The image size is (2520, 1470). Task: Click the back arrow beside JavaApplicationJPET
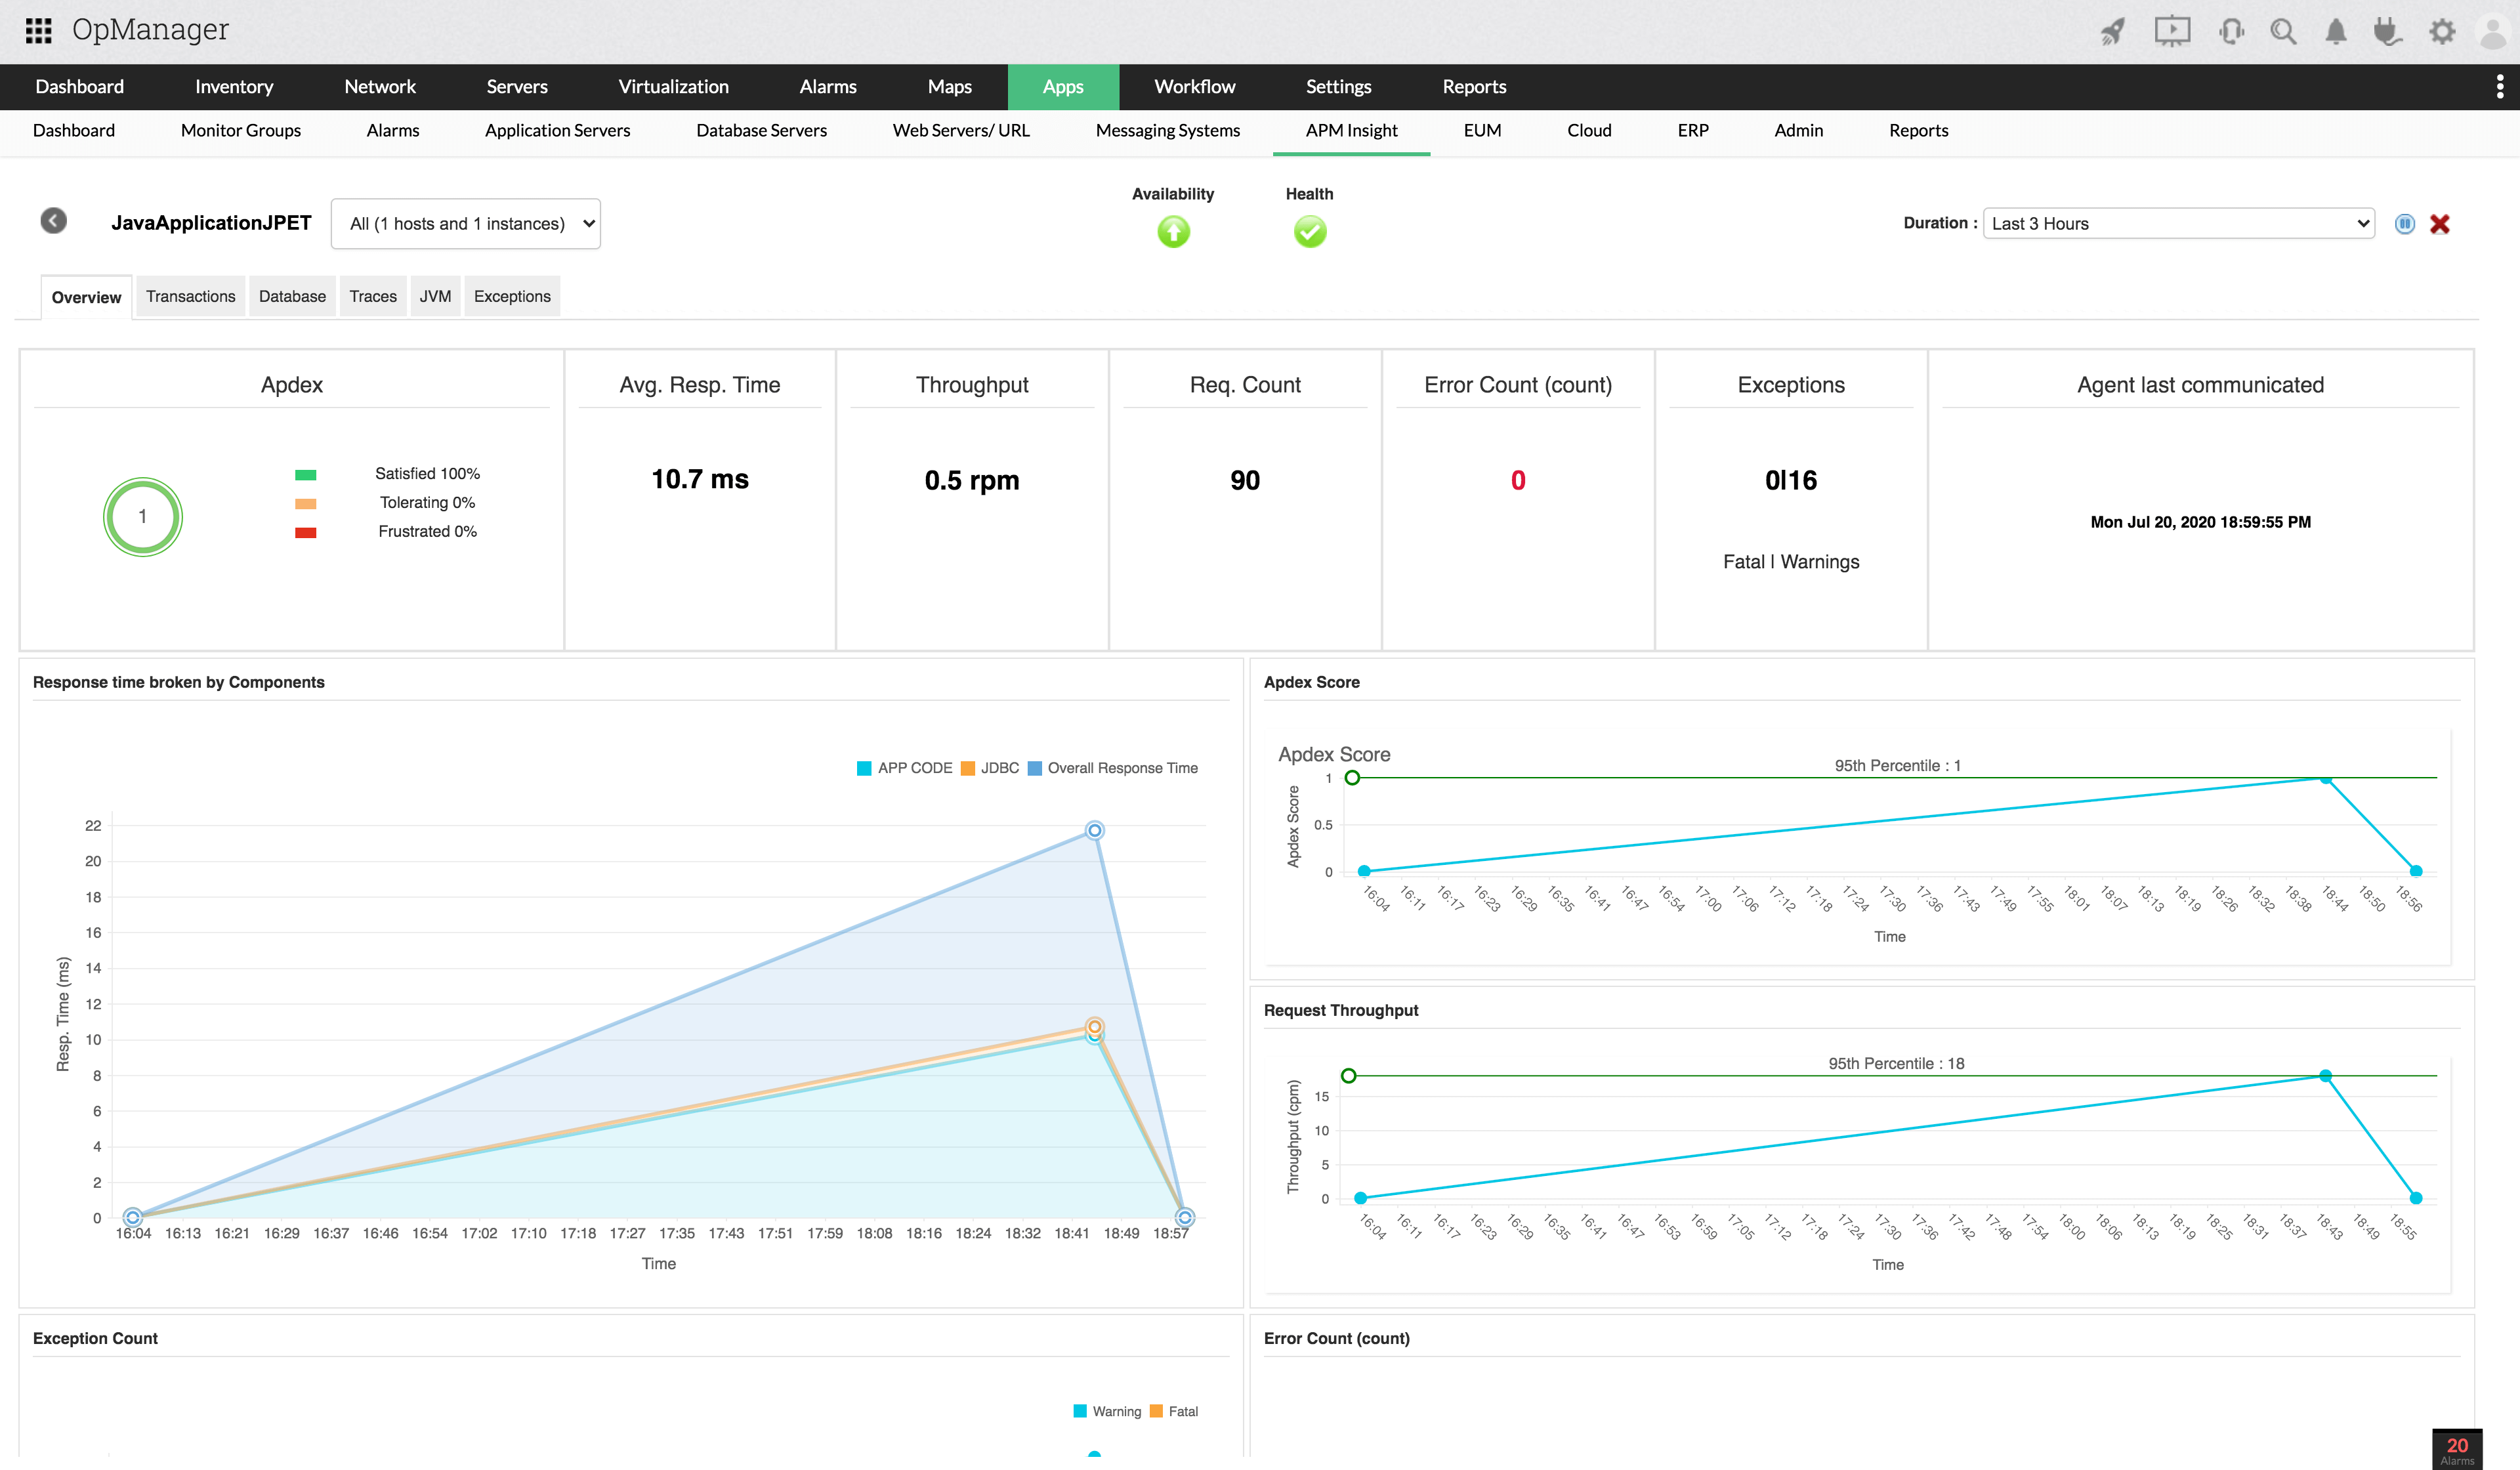coord(54,221)
